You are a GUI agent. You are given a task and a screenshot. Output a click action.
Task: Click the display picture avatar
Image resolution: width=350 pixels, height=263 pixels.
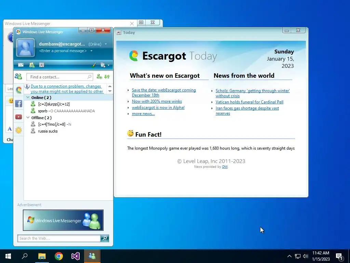tap(26, 47)
